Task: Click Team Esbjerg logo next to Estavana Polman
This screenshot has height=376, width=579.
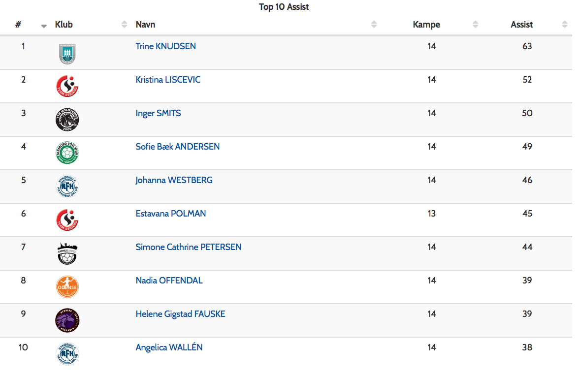Action: point(67,220)
